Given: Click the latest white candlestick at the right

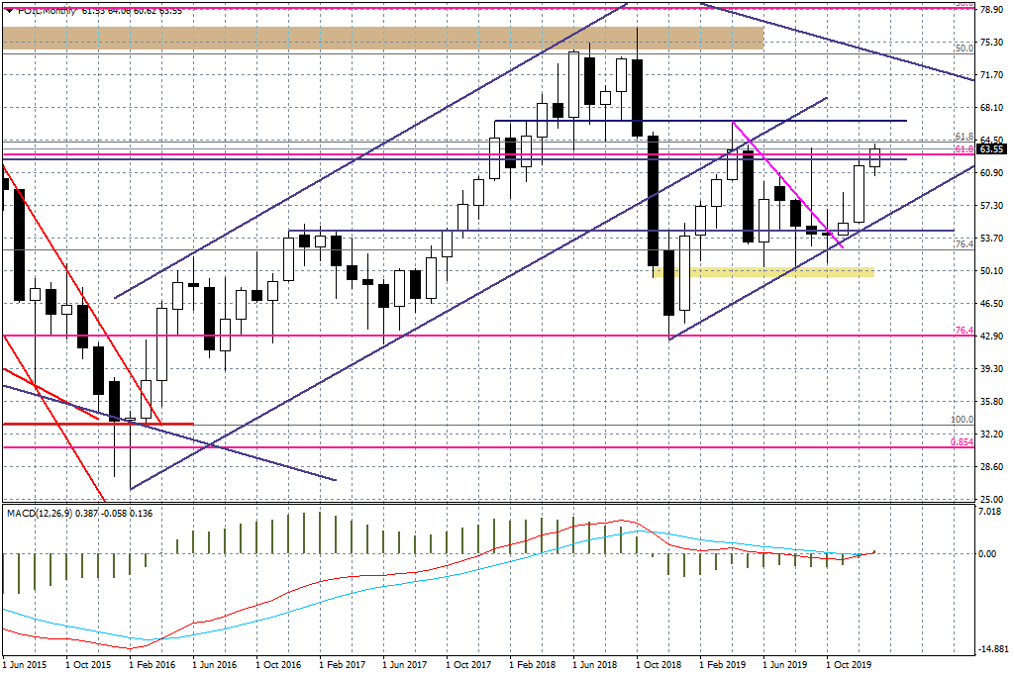Looking at the screenshot, I should tap(875, 157).
